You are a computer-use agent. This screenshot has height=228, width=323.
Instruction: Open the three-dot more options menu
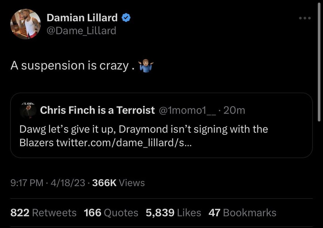pos(305,18)
